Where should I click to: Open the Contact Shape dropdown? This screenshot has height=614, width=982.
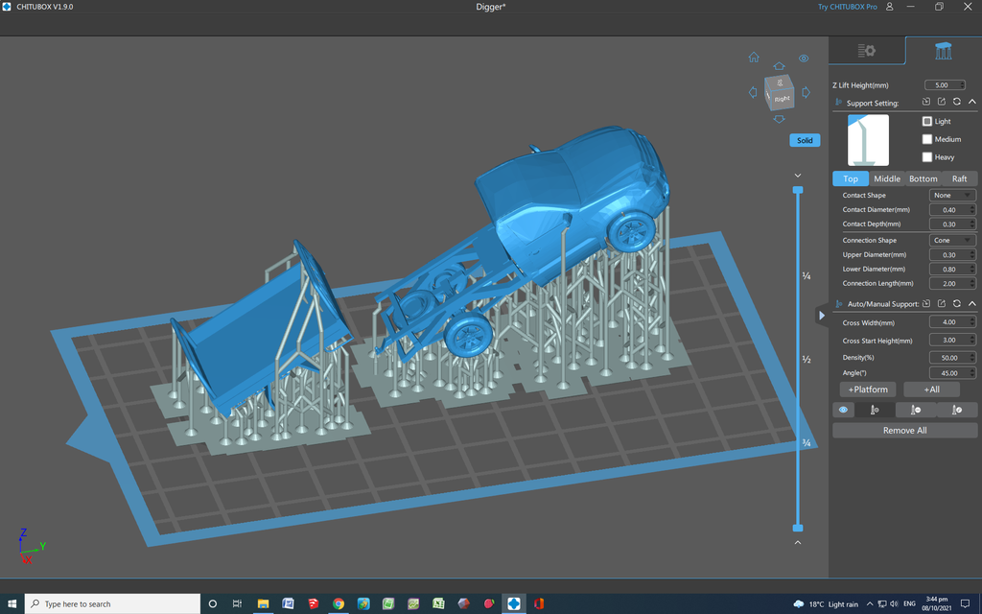(x=952, y=195)
